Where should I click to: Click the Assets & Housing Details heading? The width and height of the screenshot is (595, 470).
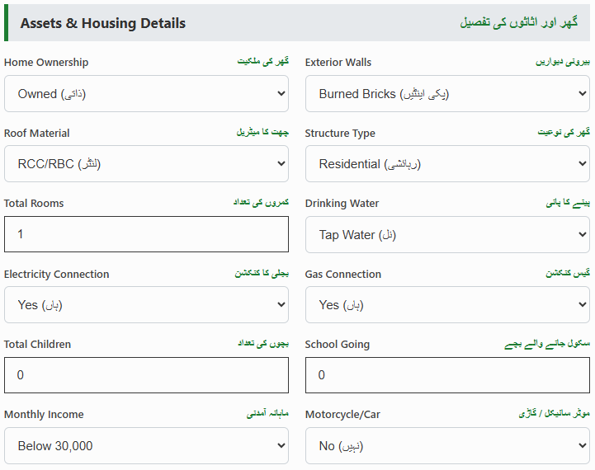coord(103,23)
